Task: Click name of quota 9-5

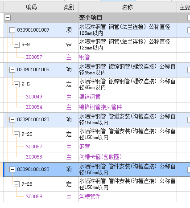Action: point(127,85)
